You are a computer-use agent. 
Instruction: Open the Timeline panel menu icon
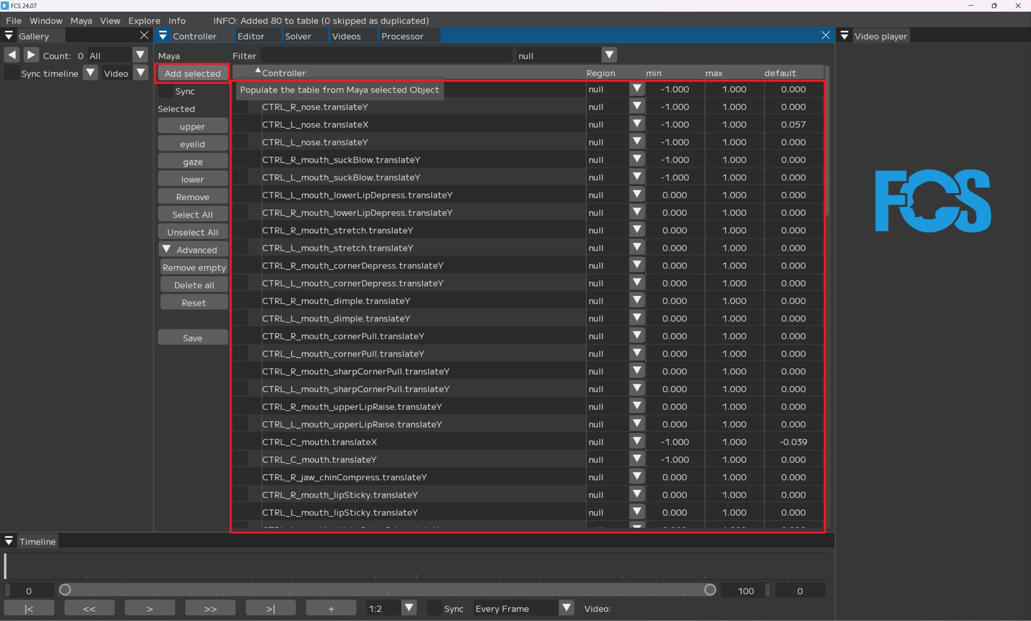coord(9,541)
